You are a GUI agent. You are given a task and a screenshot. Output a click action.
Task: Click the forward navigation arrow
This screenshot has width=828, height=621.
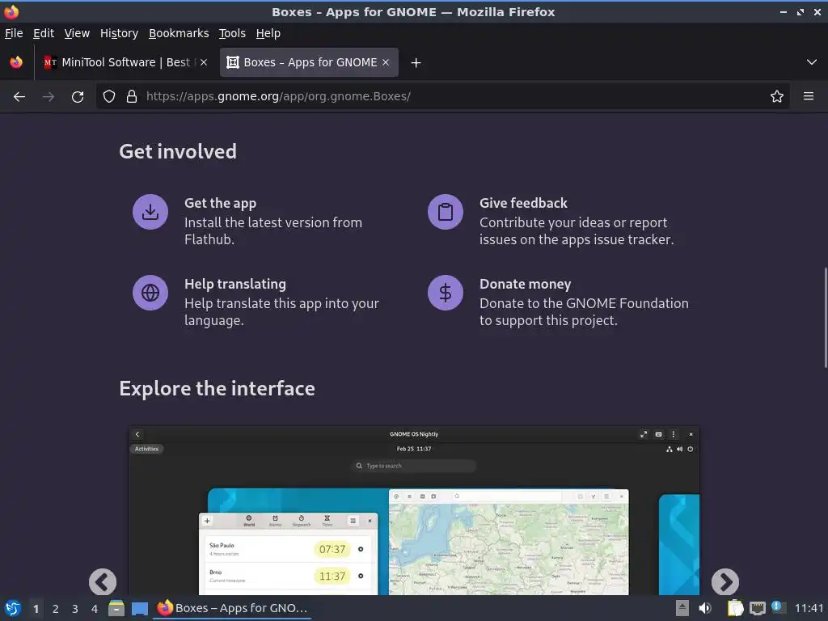[49, 97]
